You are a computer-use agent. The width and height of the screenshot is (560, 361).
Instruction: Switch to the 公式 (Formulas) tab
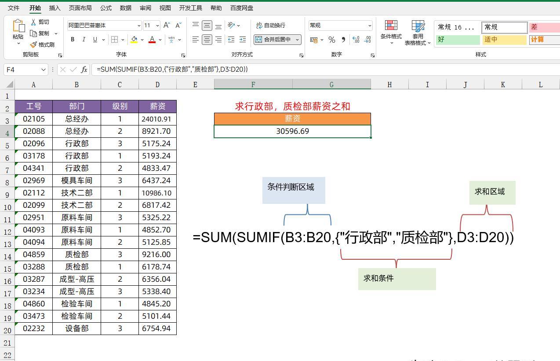[106, 8]
